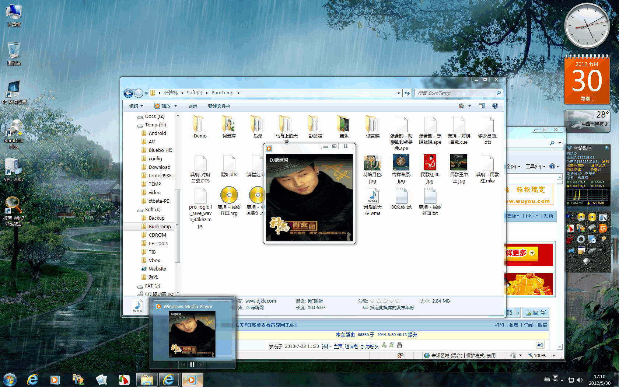This screenshot has width=619, height=387.
Task: Click the 搜索 BurnTemp search field
Action: pyautogui.click(x=458, y=93)
